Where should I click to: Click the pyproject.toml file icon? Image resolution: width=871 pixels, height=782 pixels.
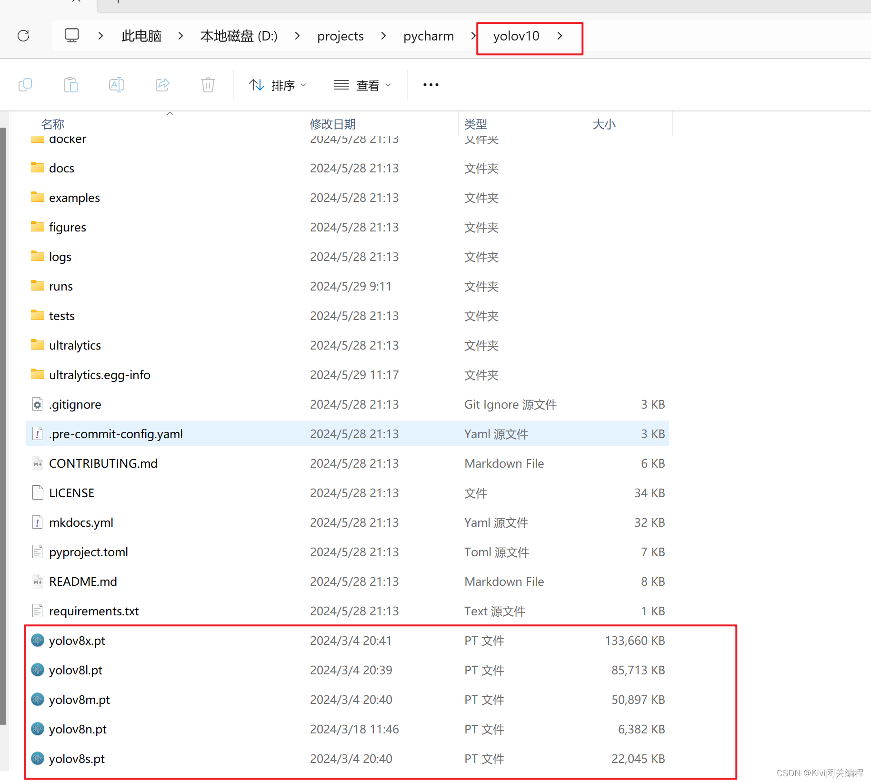point(38,552)
